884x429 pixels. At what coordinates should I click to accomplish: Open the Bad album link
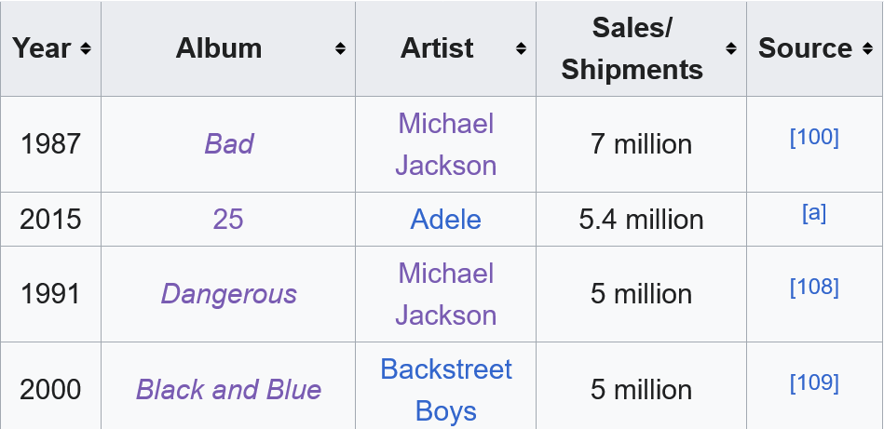[228, 144]
